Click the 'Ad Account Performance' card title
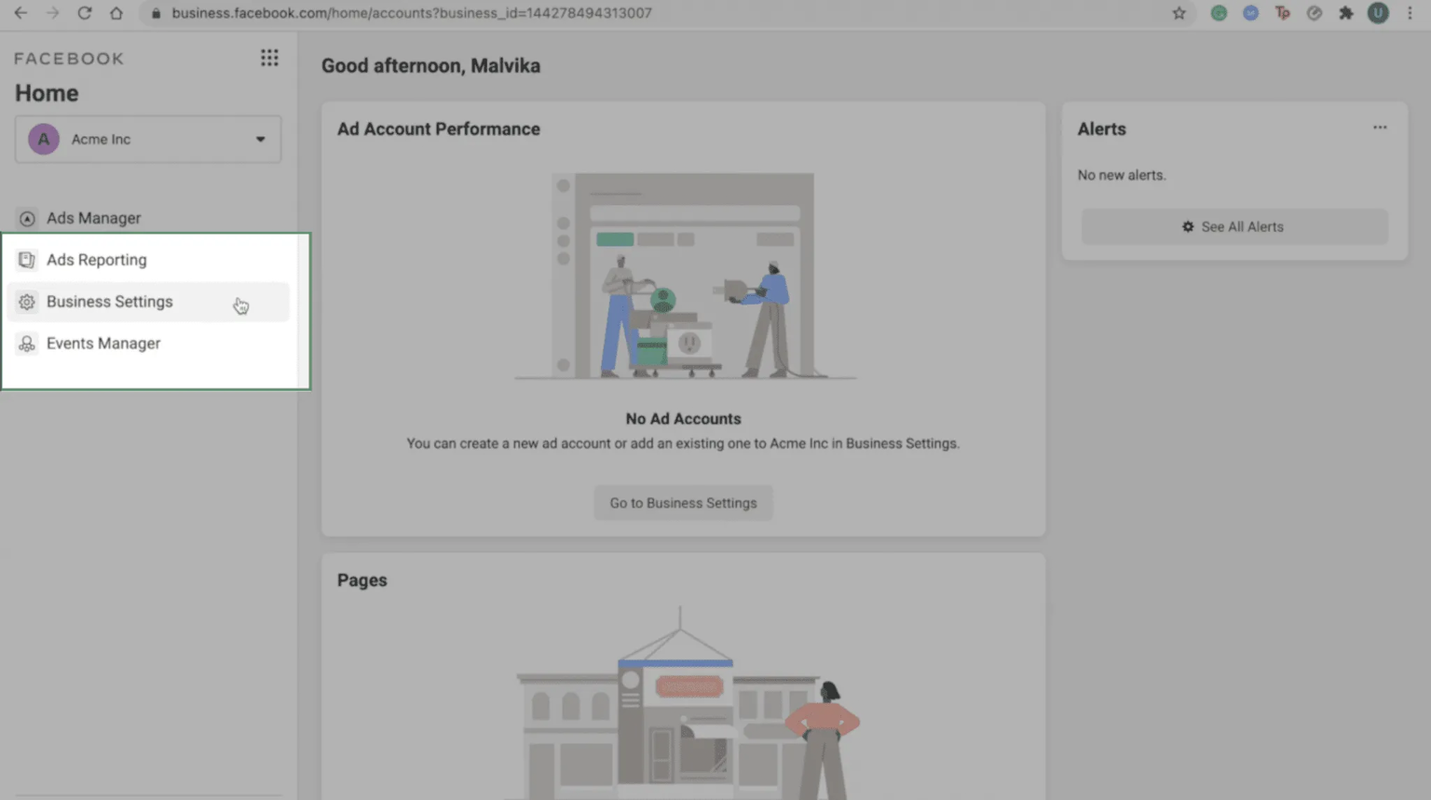 [439, 129]
